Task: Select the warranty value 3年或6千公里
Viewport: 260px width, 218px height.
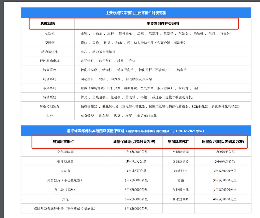Action: click(225, 152)
